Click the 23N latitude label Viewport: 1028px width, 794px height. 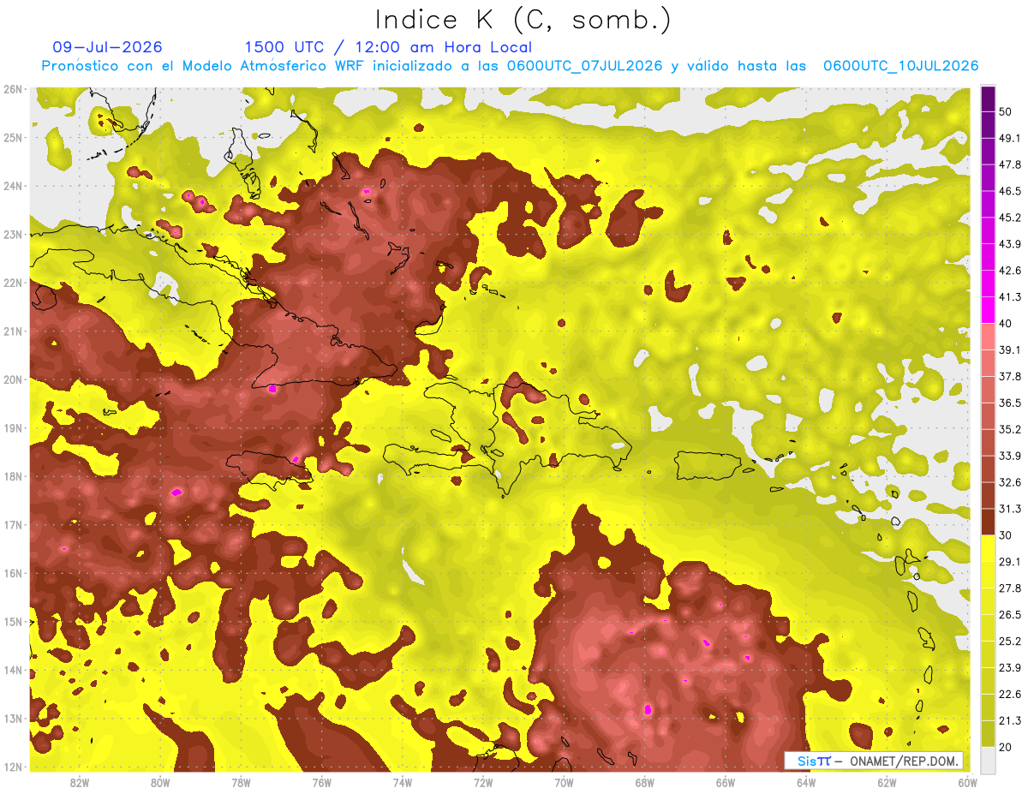click(12, 234)
